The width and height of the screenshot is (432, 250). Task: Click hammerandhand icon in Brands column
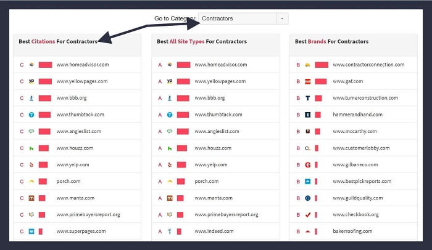(308, 115)
